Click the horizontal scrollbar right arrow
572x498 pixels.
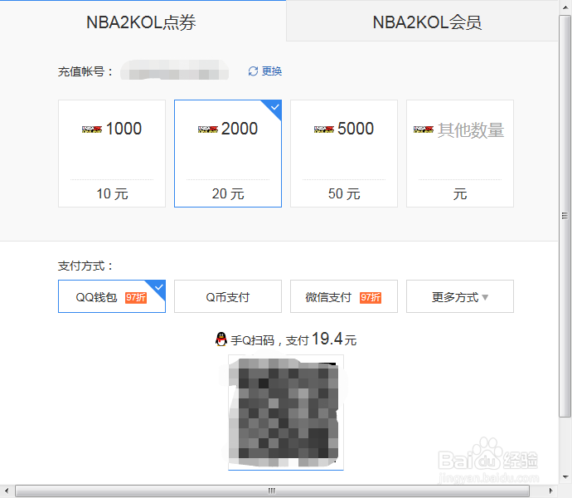click(550, 491)
